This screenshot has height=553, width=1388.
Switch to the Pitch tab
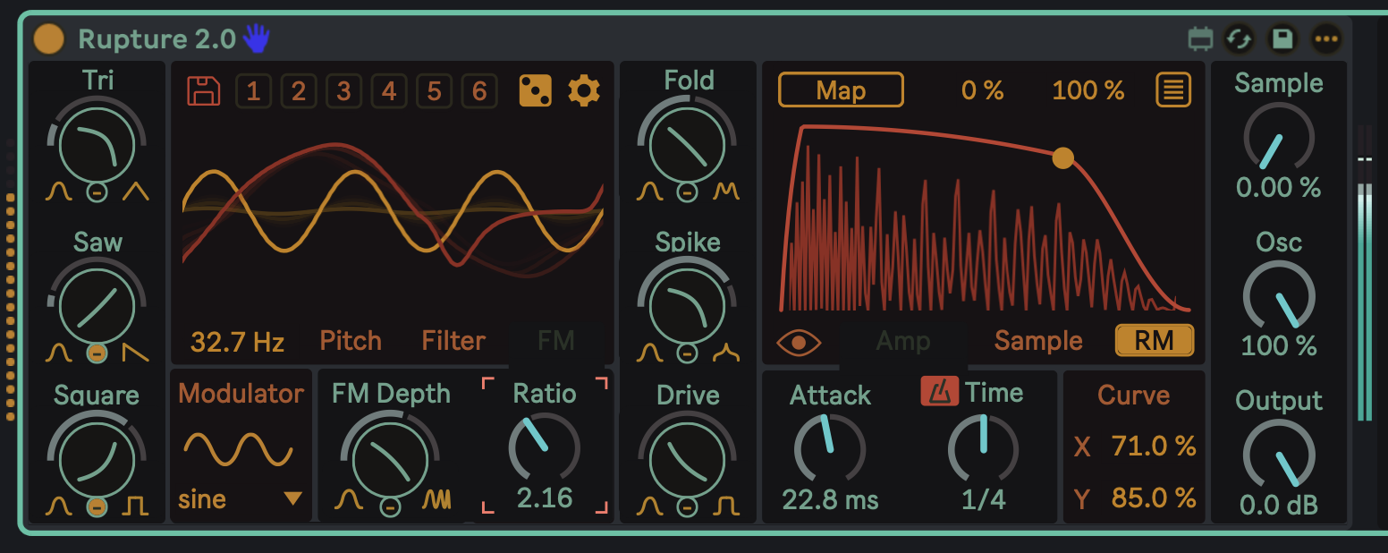click(351, 341)
